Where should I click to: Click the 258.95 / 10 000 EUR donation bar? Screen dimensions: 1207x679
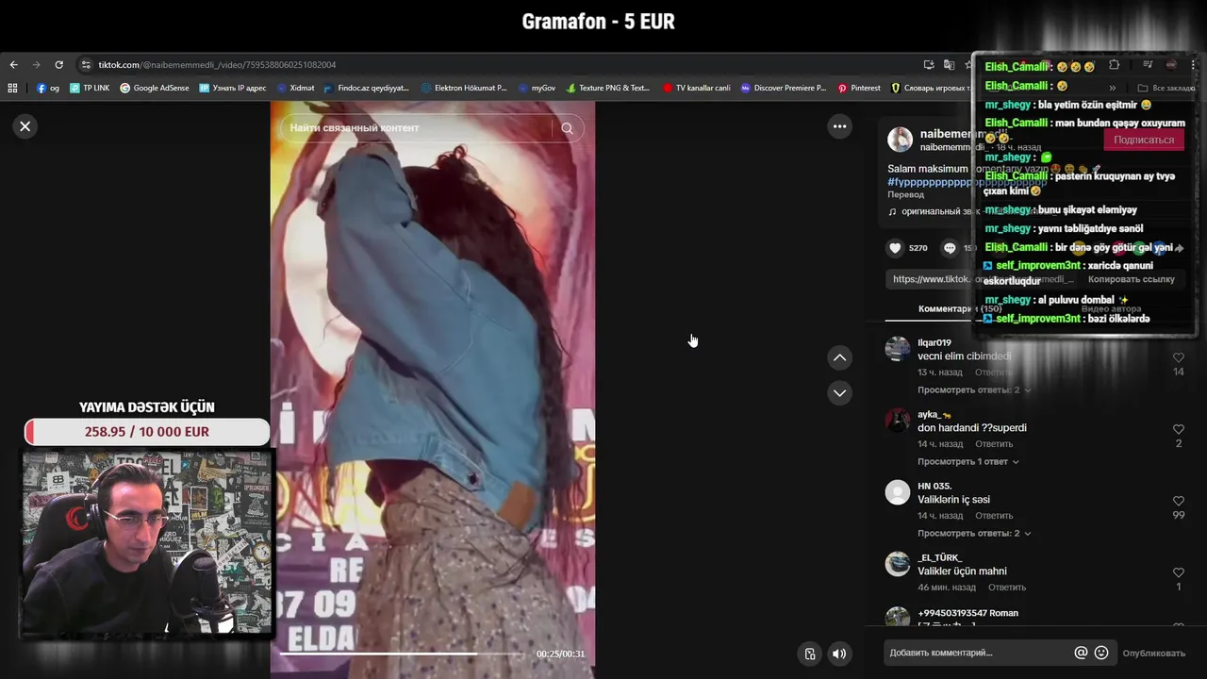147,432
